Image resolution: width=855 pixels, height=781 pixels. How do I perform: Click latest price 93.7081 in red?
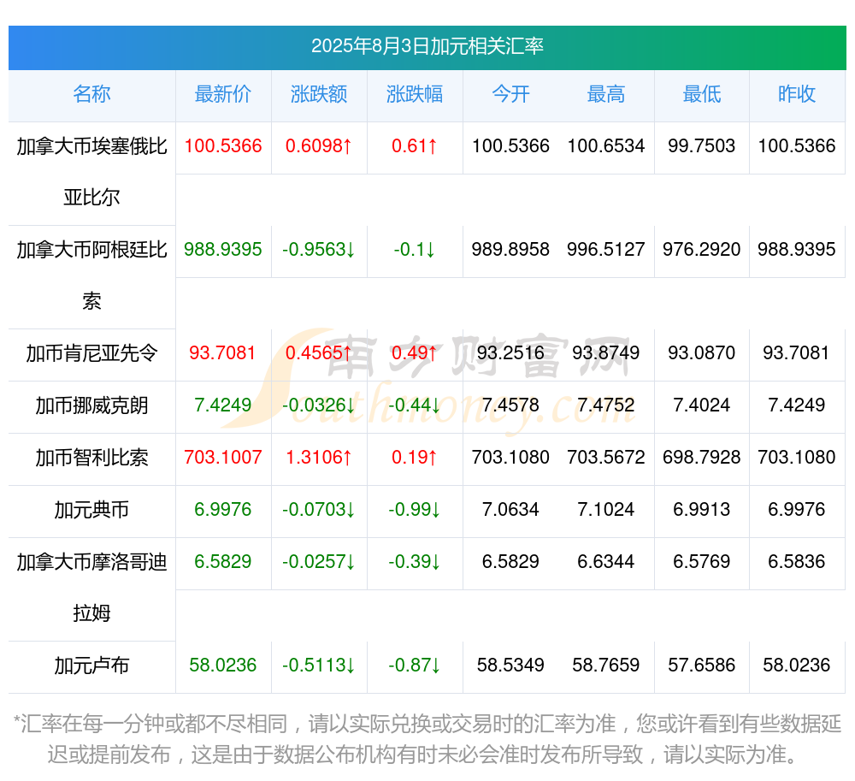[223, 353]
